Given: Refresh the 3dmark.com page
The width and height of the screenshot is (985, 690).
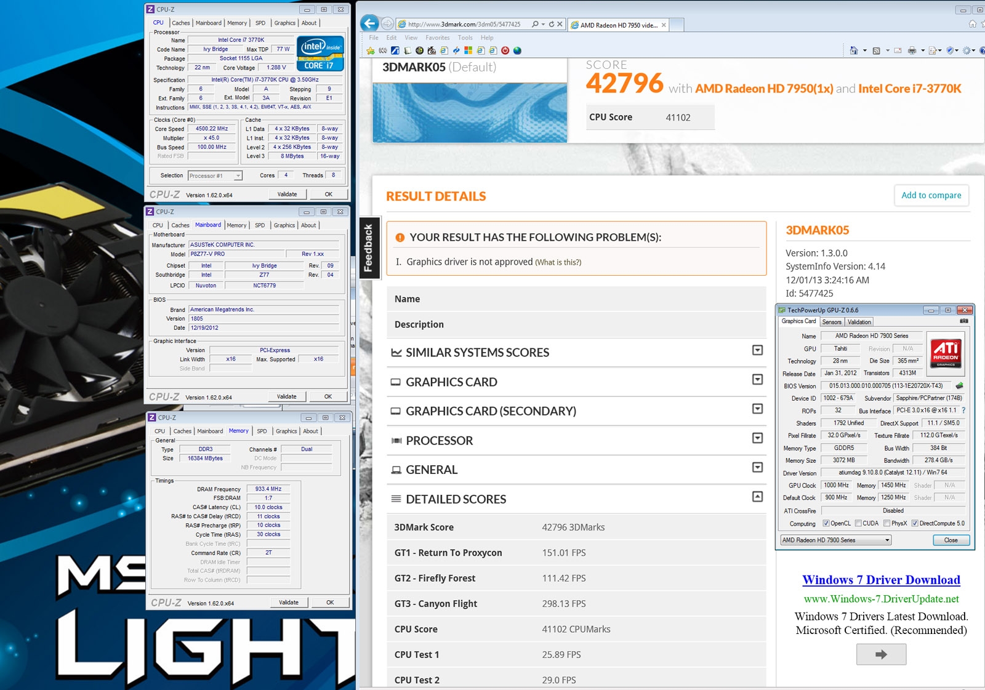Looking at the screenshot, I should pyautogui.click(x=552, y=25).
